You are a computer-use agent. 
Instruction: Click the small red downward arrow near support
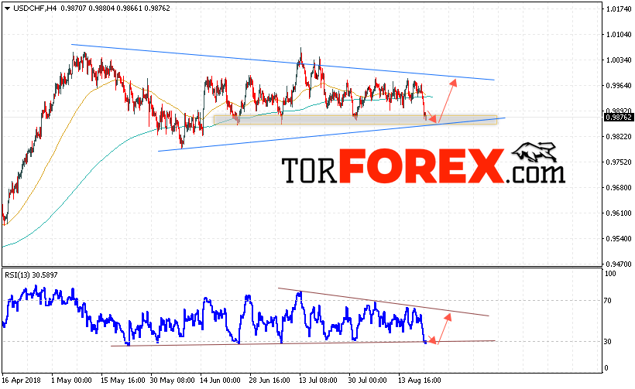(432, 116)
